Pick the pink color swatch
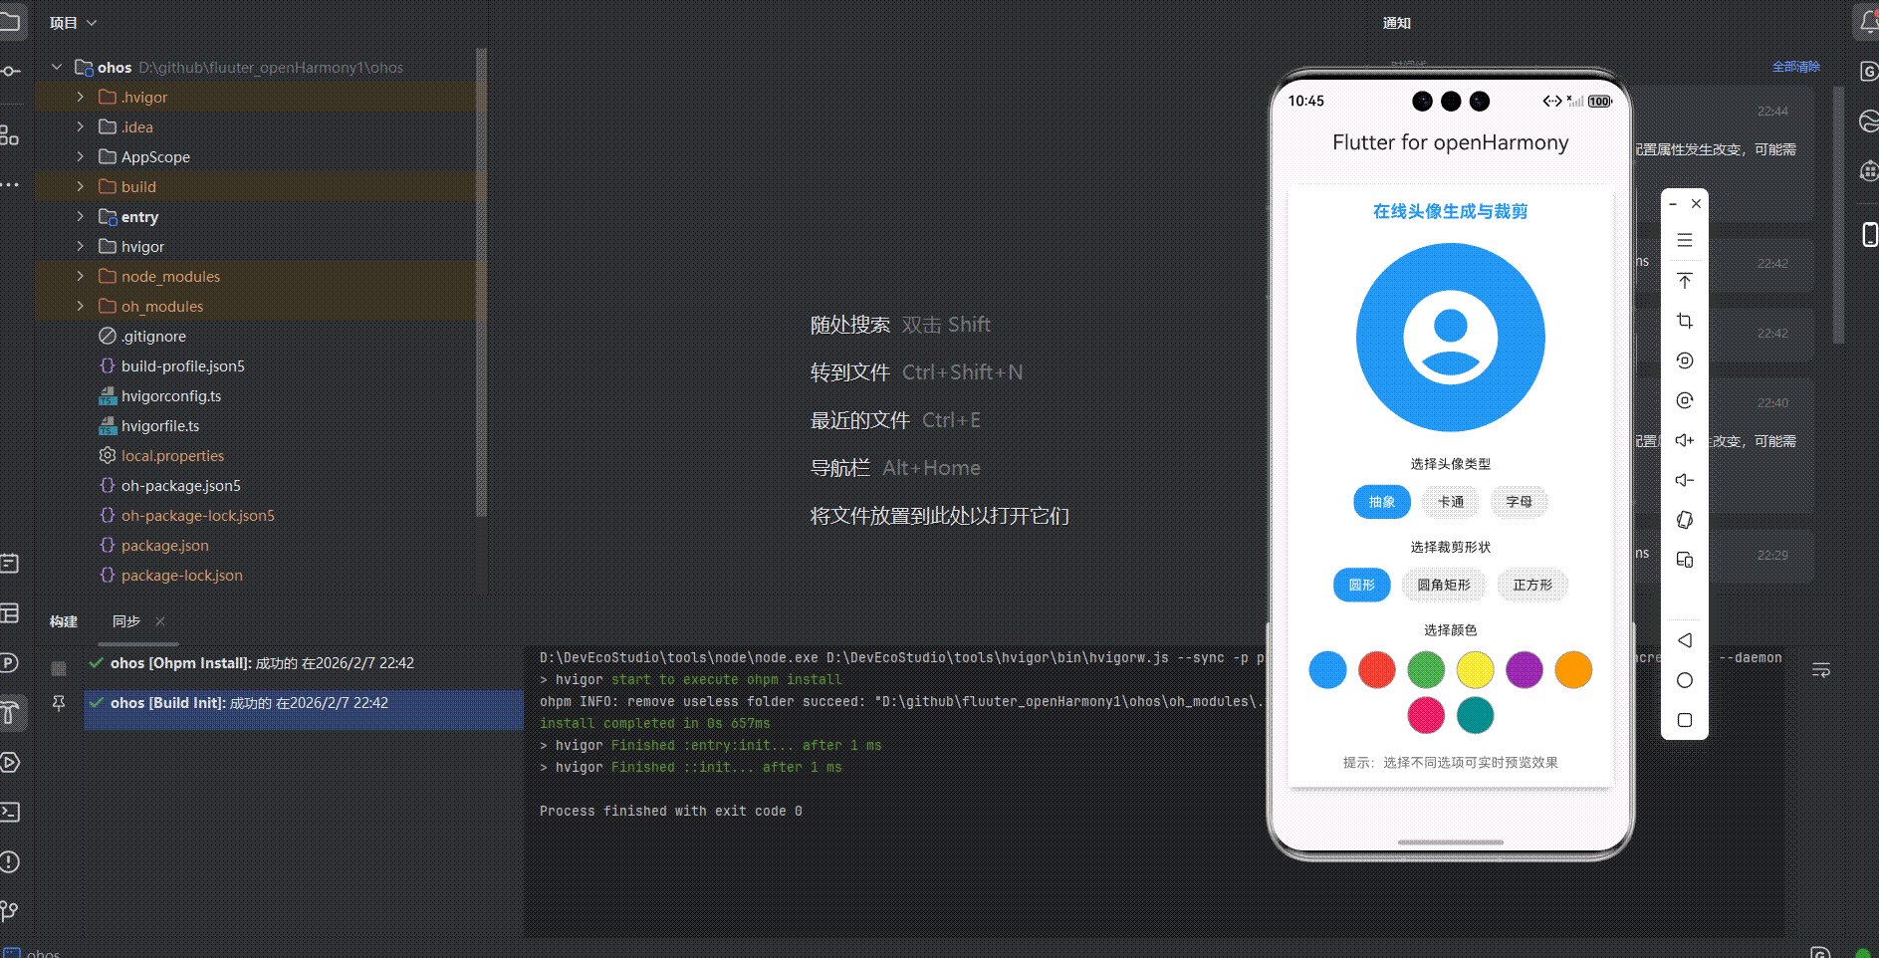Image resolution: width=1879 pixels, height=958 pixels. [x=1426, y=715]
